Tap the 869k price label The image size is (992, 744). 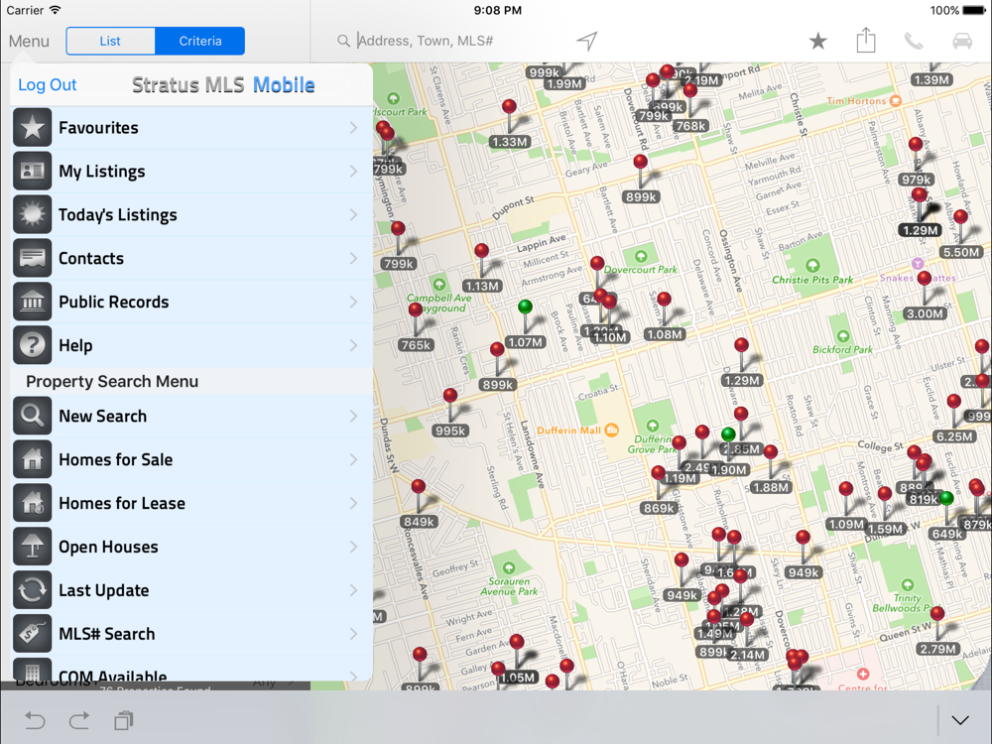point(659,508)
